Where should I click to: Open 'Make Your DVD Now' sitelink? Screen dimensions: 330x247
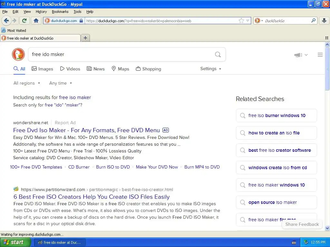pyautogui.click(x=157, y=167)
